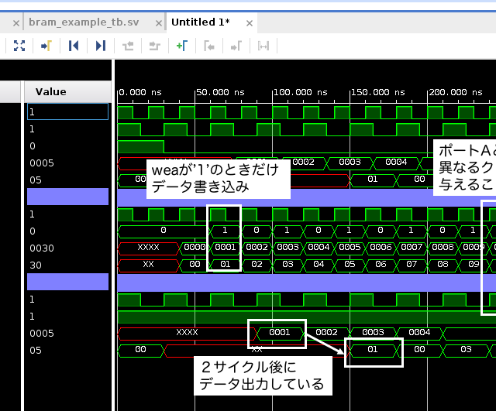The height and width of the screenshot is (411, 496).
Task: Jump to the end of the waveform
Action: coord(100,46)
